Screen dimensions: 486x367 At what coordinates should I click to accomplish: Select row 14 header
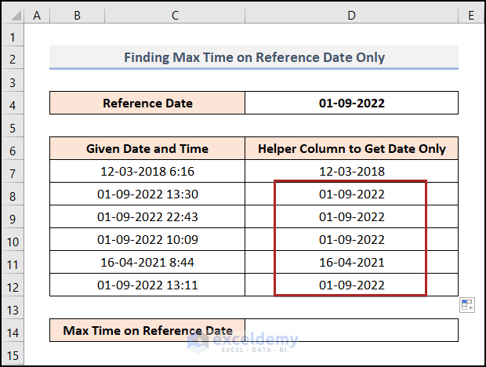coord(15,330)
